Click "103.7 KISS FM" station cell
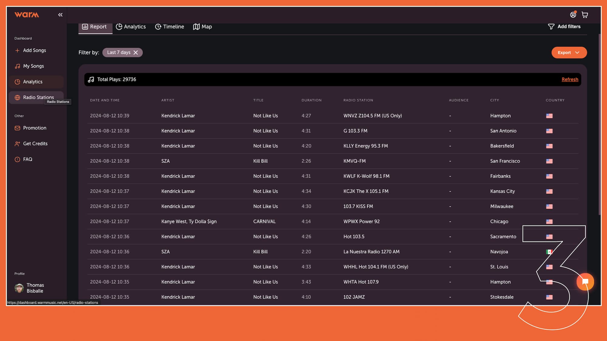This screenshot has height=341, width=607. click(x=358, y=206)
